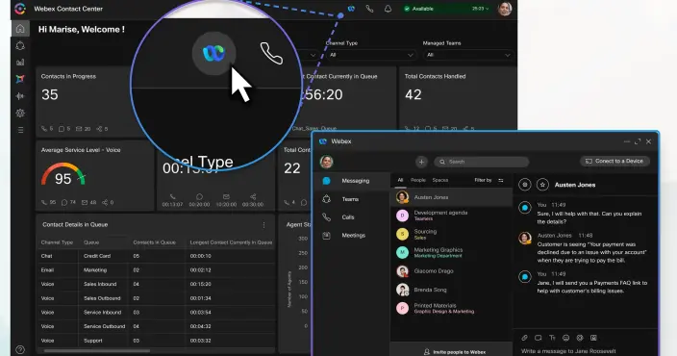Open the settings gear in Contact Center sidebar
Viewport: 677px width, 356px height.
(20, 113)
